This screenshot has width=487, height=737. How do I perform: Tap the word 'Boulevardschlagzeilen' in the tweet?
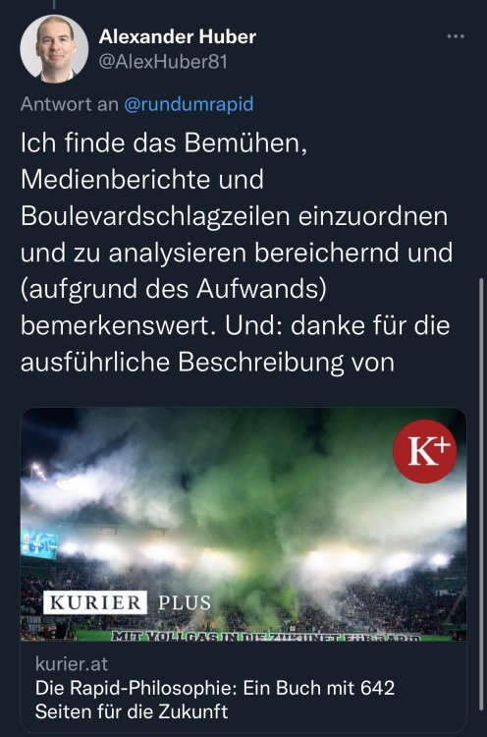tap(155, 216)
